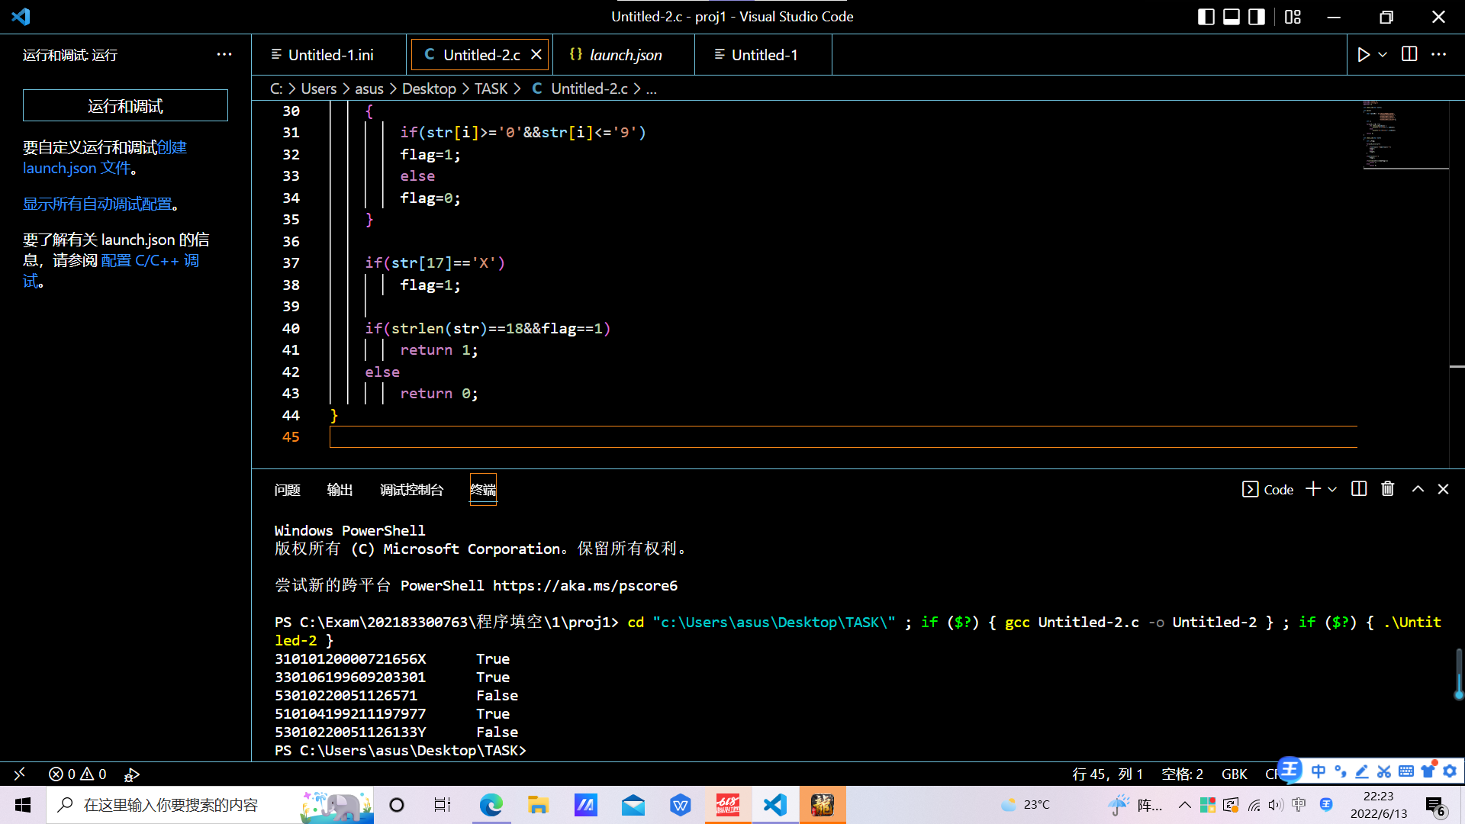The image size is (1465, 824).
Task: Show all automatic debug configurations link
Action: point(97,204)
